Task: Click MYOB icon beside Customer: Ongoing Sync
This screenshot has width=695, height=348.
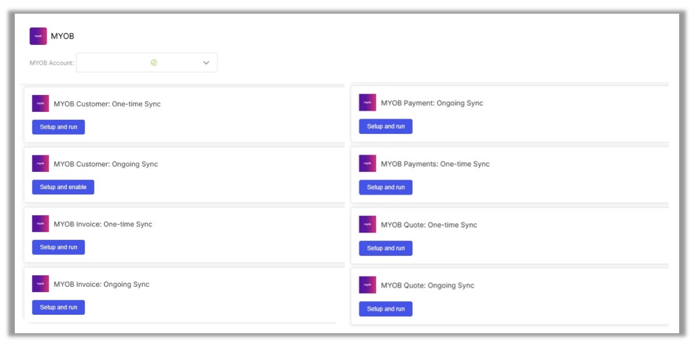Action: pos(41,163)
